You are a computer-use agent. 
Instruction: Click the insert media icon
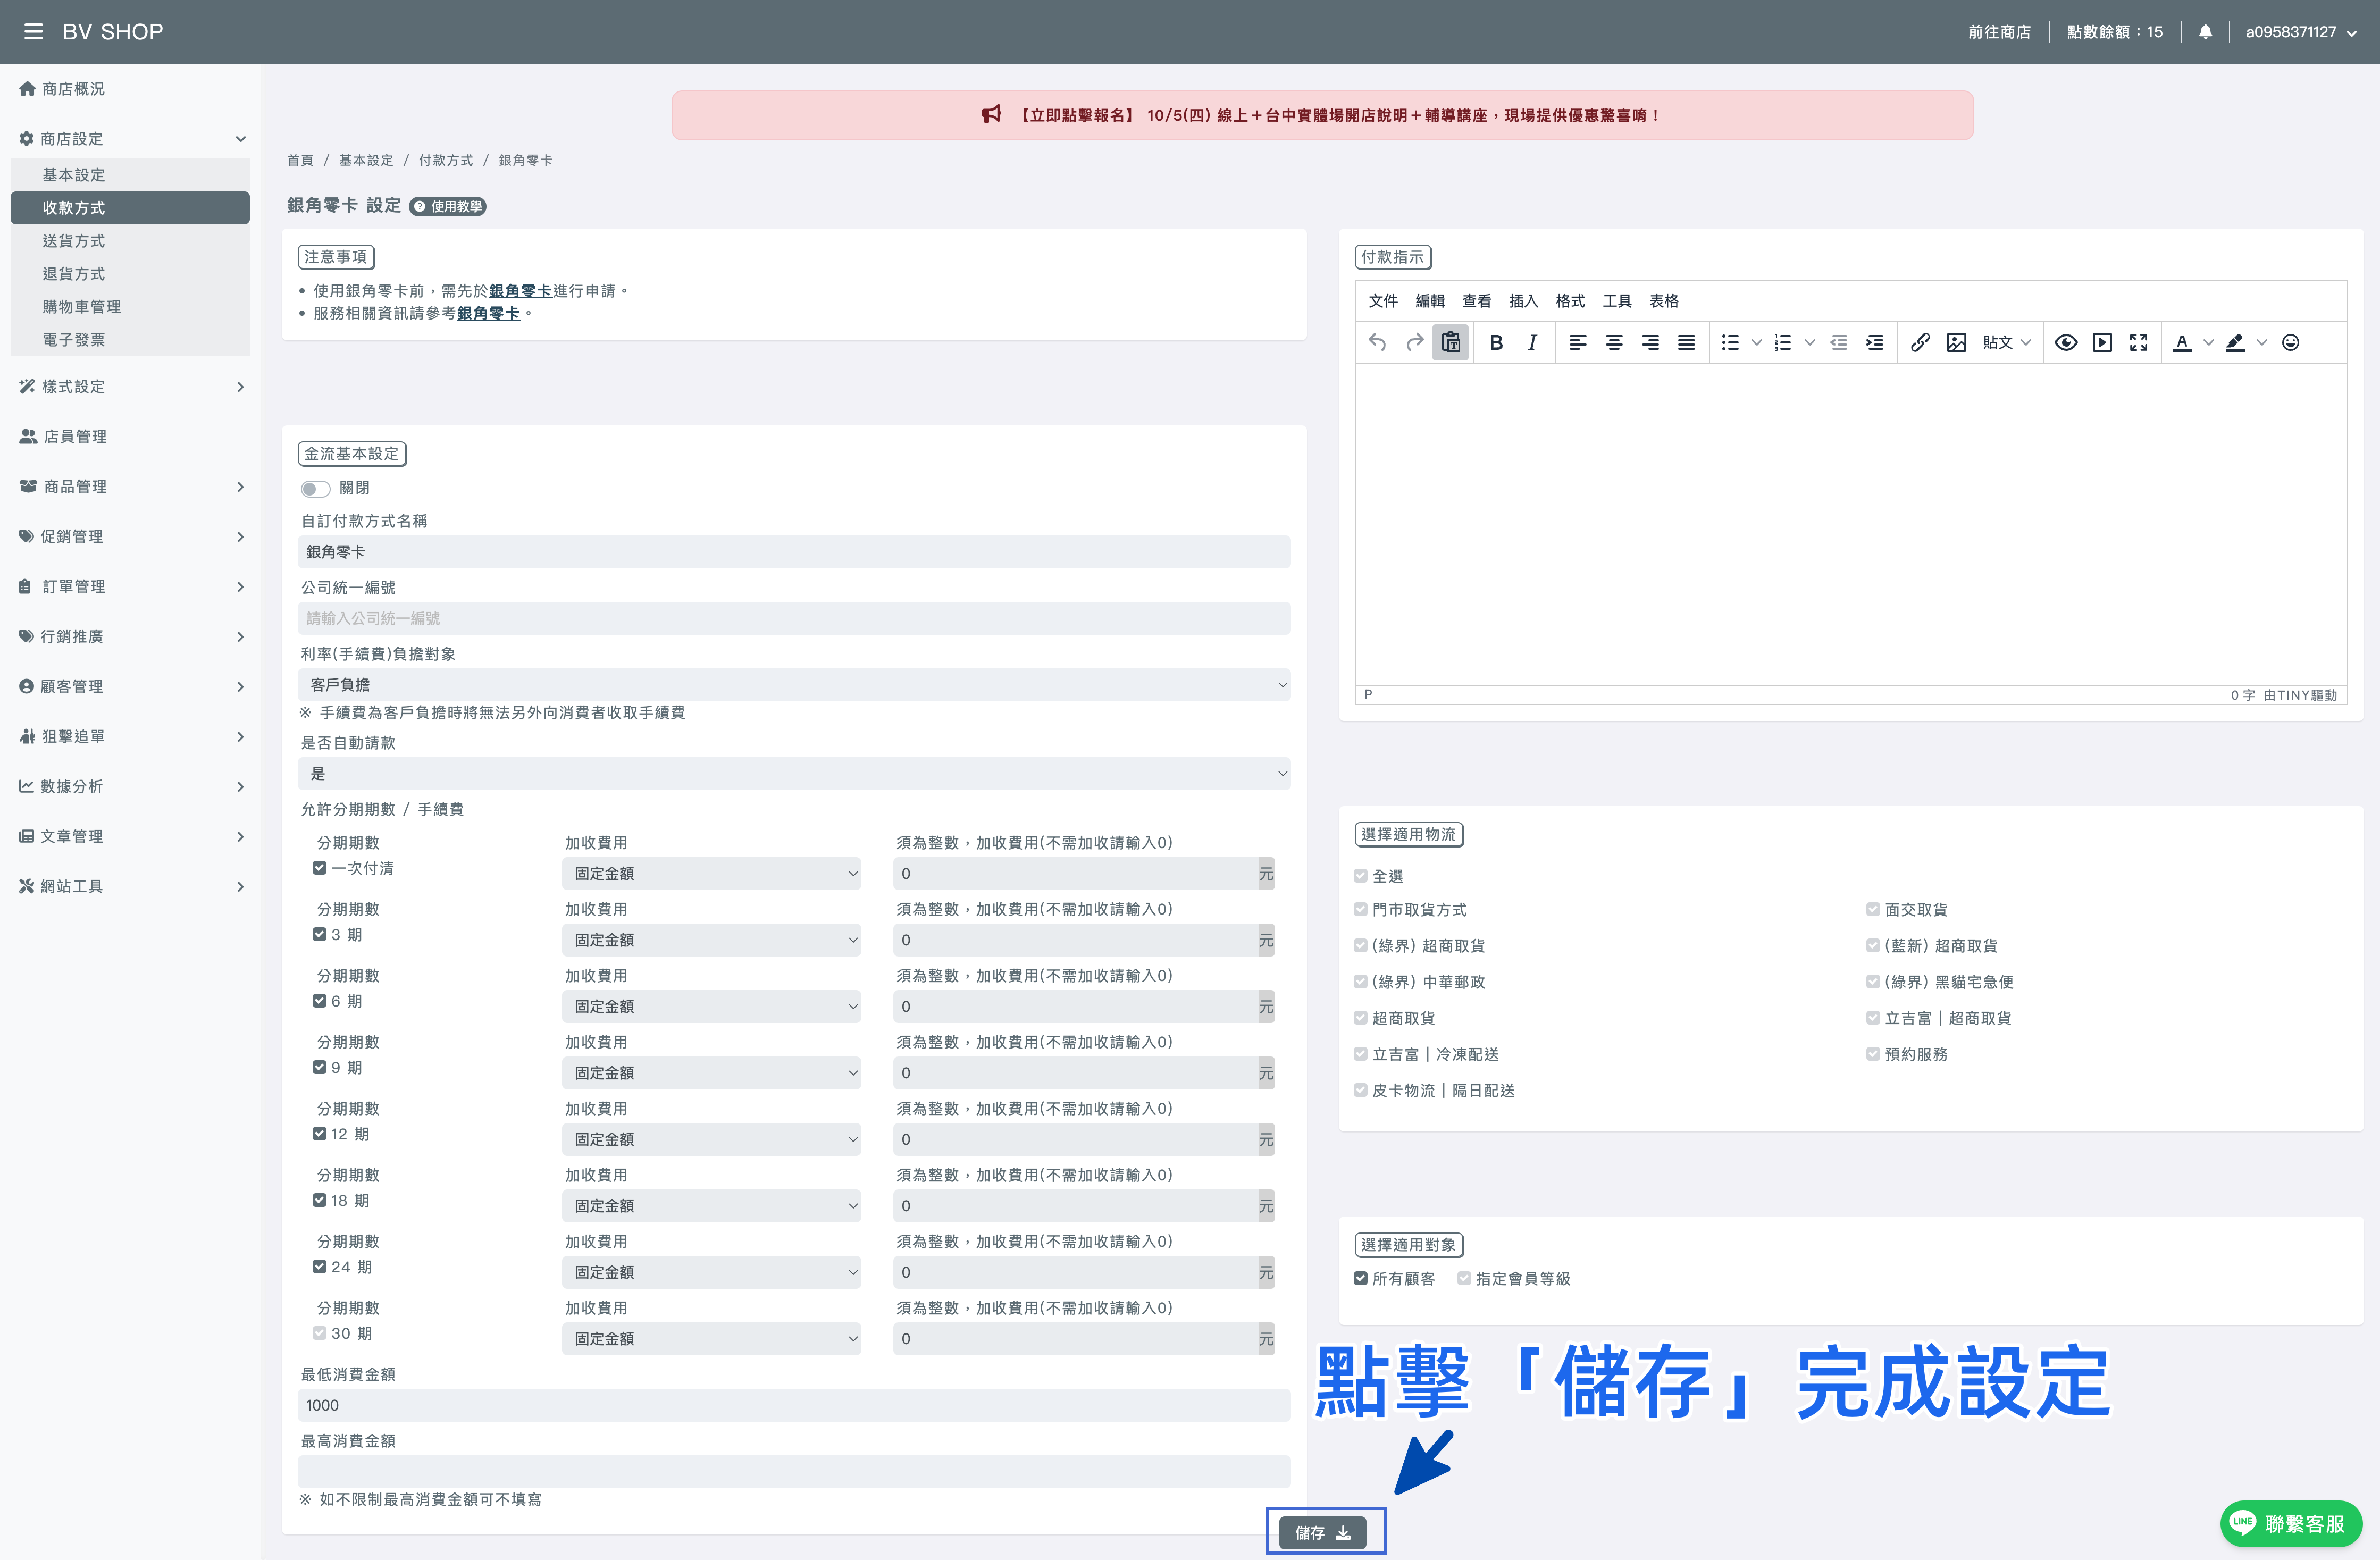click(x=2102, y=343)
